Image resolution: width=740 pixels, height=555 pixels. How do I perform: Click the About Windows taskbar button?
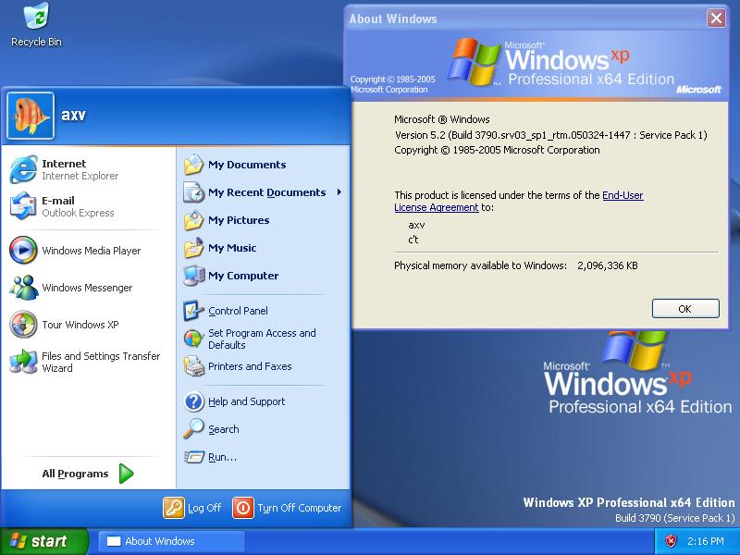tap(171, 541)
